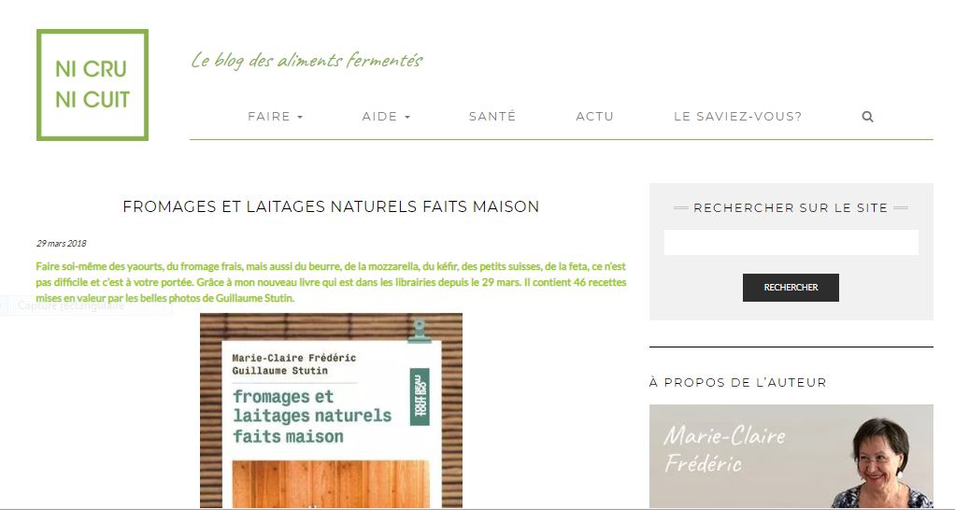Click the blog tagline Le blog des aliments fermentés
The width and height of the screenshot is (955, 510).
pos(306,61)
